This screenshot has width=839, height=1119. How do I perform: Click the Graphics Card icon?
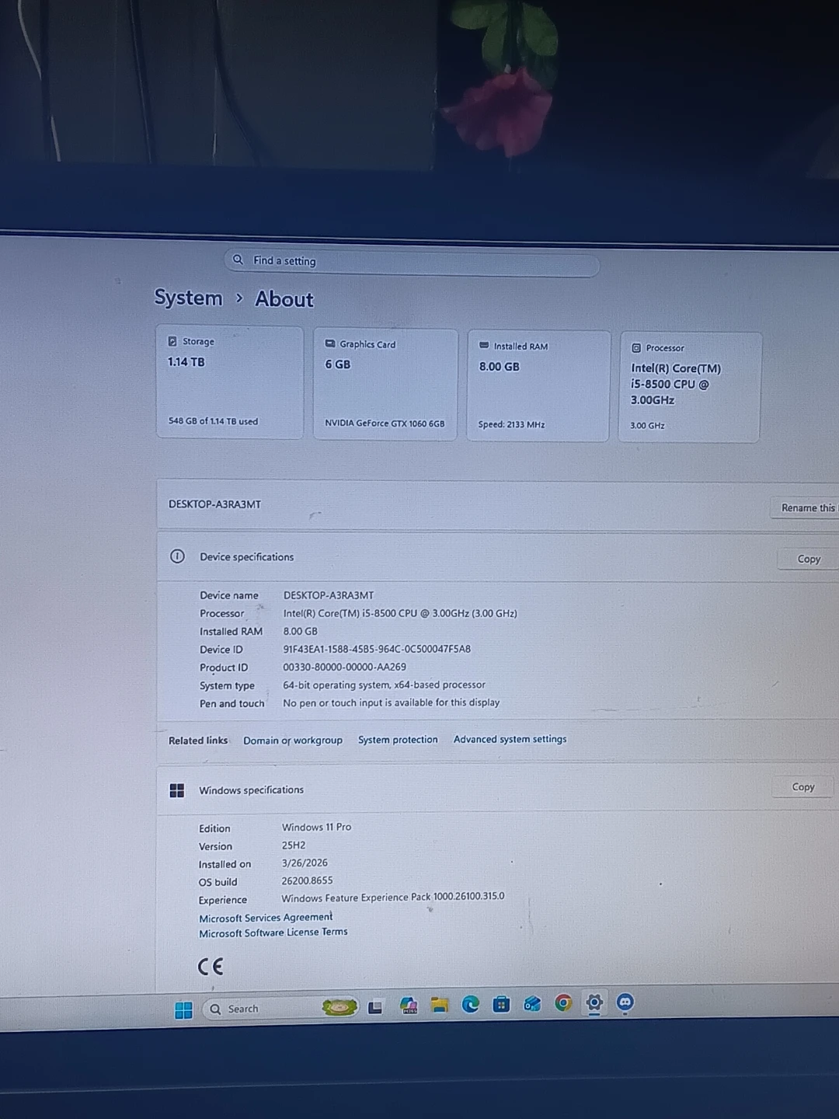330,343
